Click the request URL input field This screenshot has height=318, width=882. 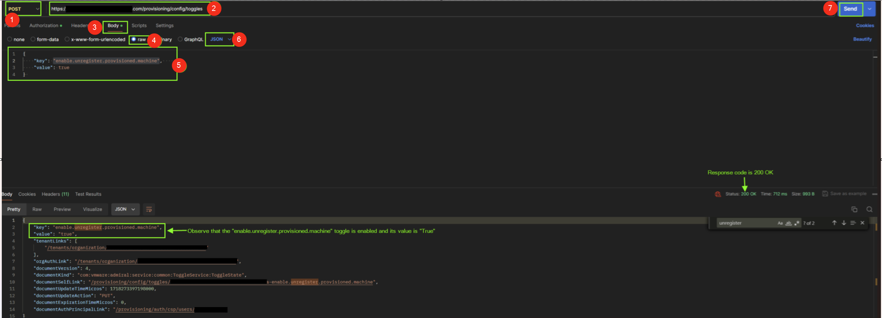(x=130, y=9)
